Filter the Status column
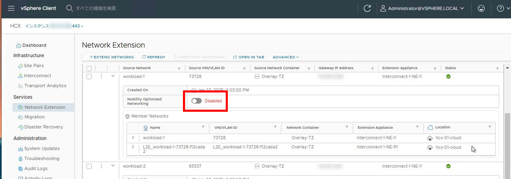511x179 pixels. (497, 69)
